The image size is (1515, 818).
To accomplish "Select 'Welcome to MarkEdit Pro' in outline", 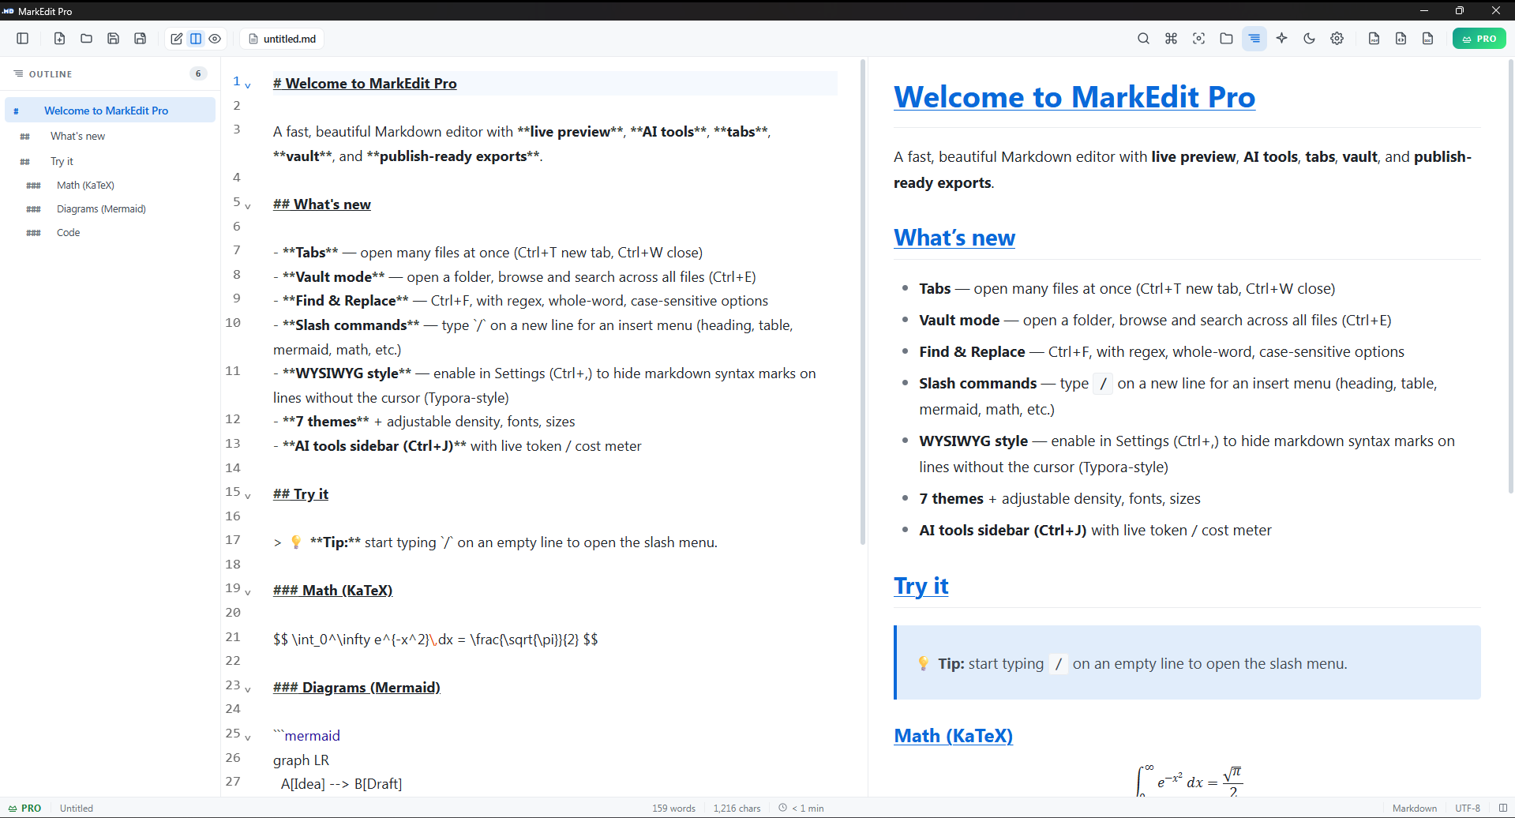I will [x=110, y=111].
